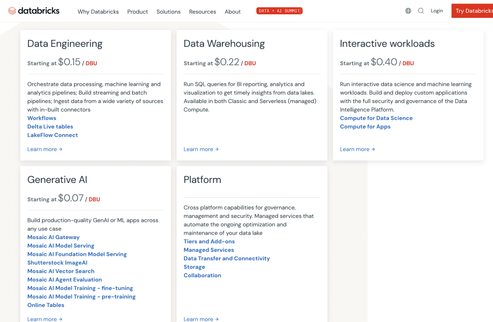The image size is (493, 322).
Task: Click the Interactive workloads card heading
Action: [387, 44]
